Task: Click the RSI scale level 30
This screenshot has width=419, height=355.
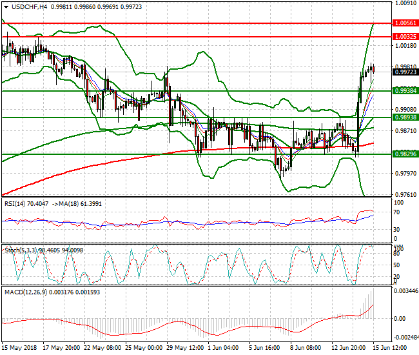Action: [397, 230]
